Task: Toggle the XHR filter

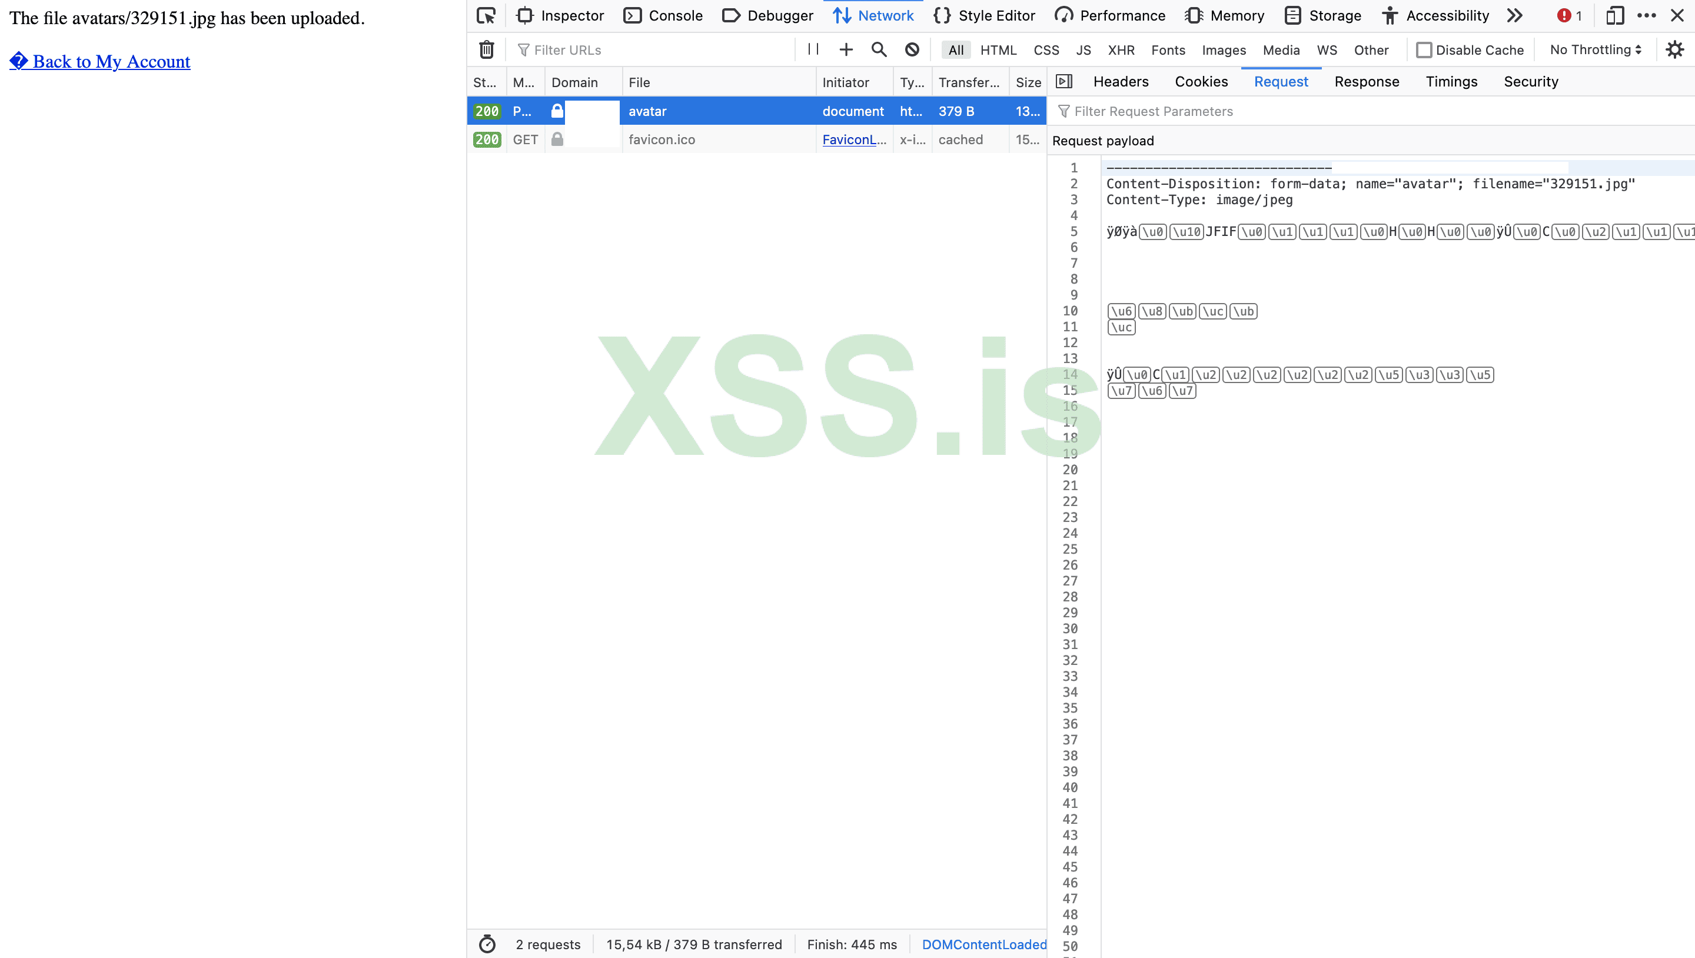Action: [x=1121, y=50]
